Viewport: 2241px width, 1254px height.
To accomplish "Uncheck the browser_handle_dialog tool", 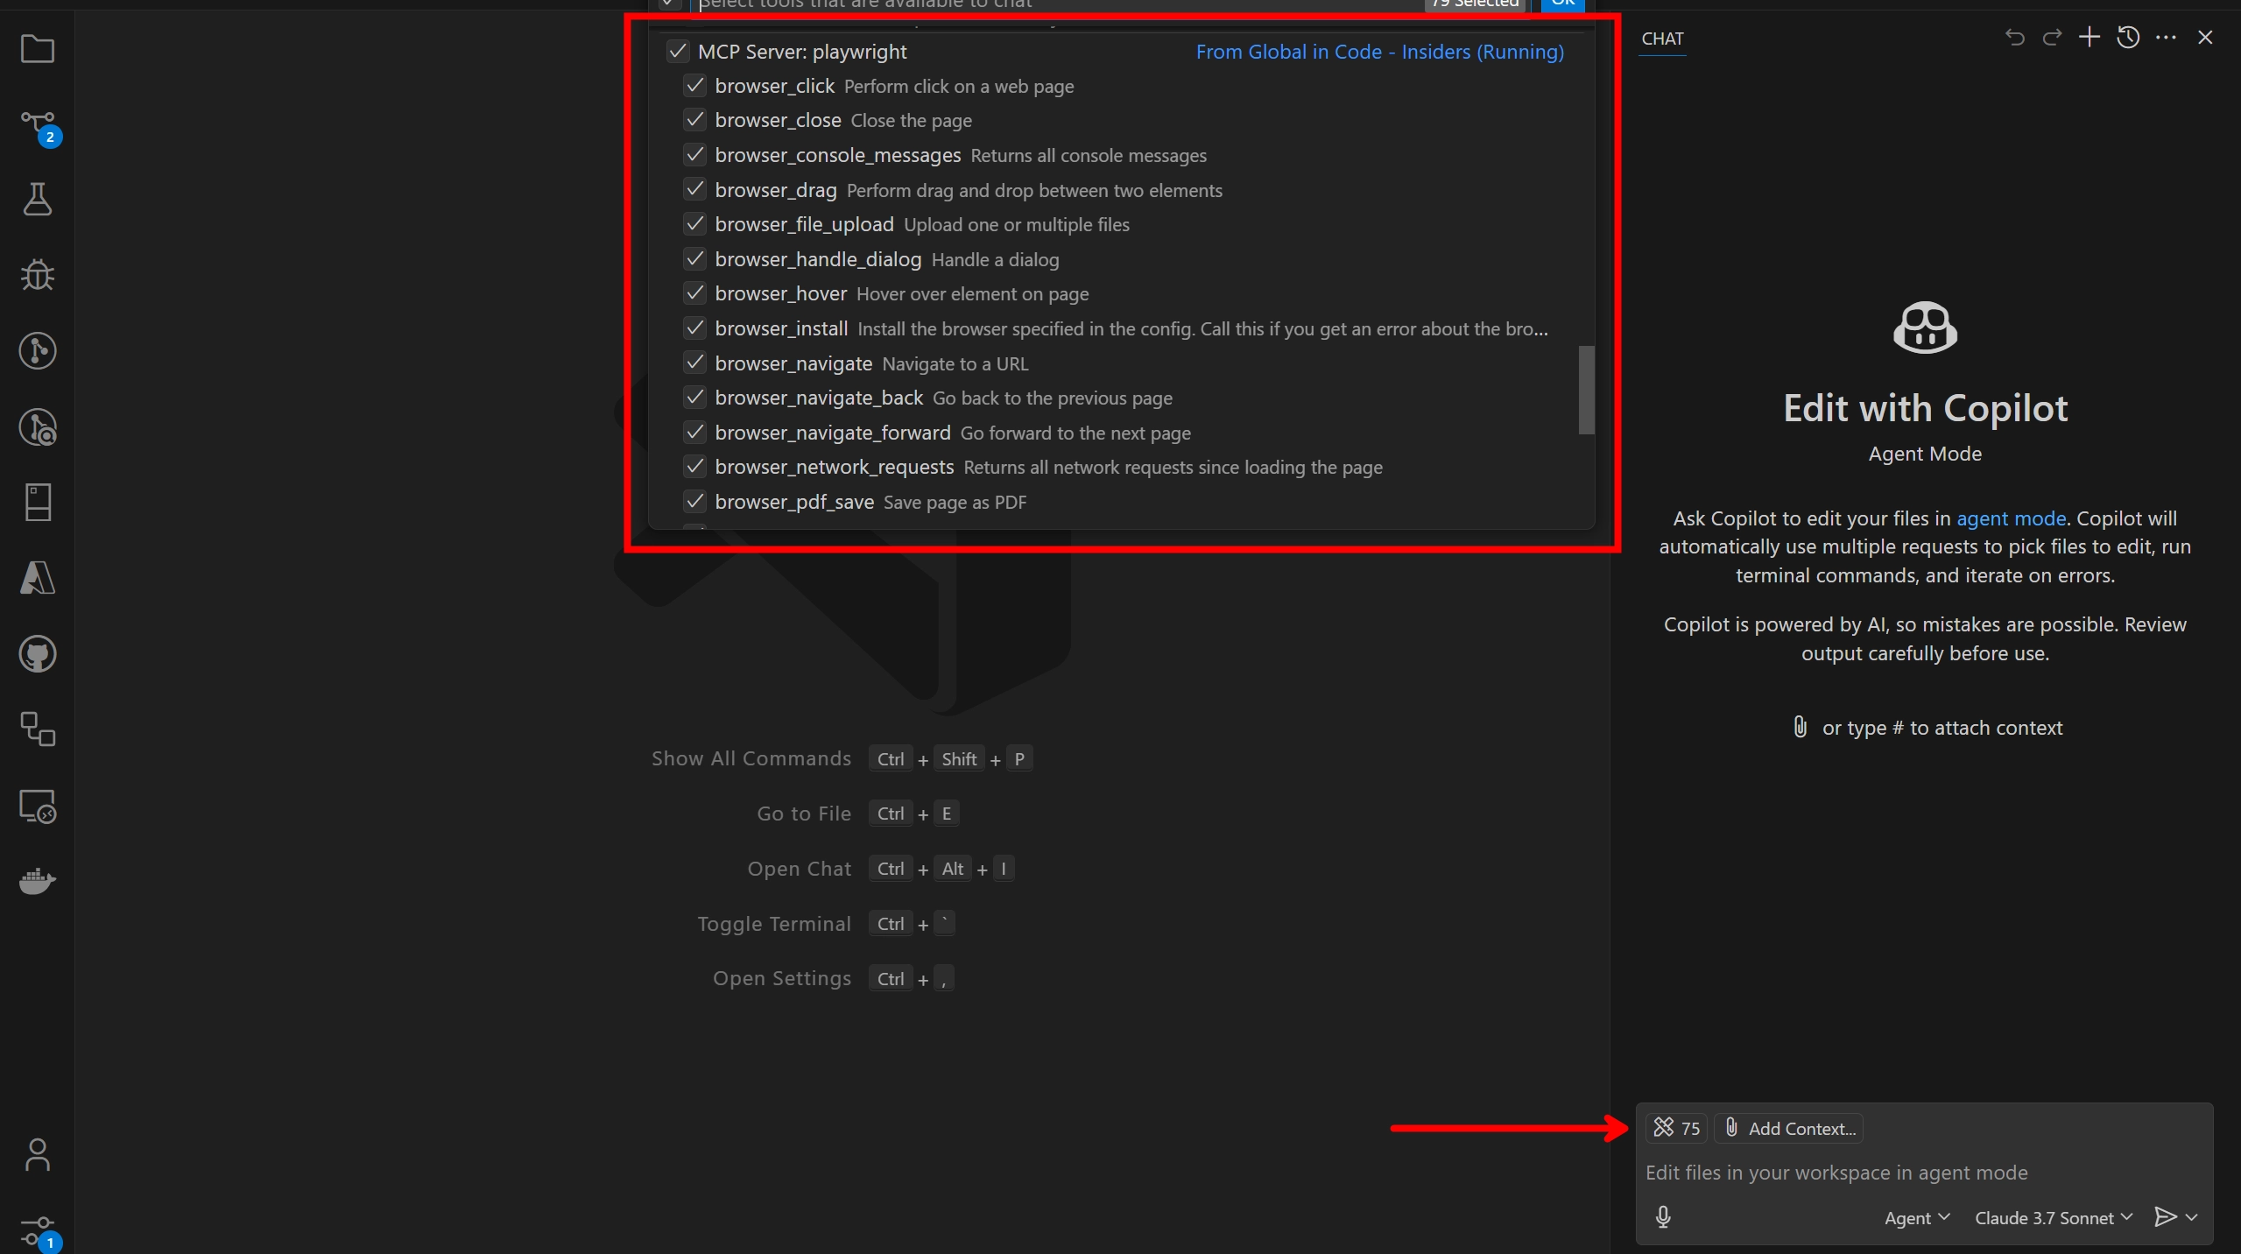I will (x=695, y=259).
